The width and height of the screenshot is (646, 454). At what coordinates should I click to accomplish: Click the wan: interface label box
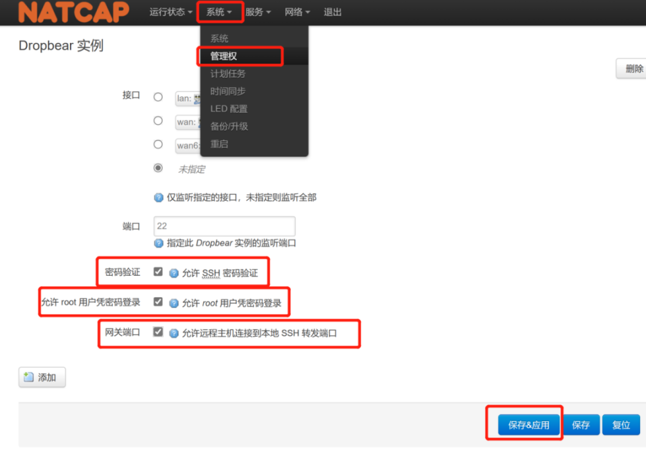(x=188, y=122)
